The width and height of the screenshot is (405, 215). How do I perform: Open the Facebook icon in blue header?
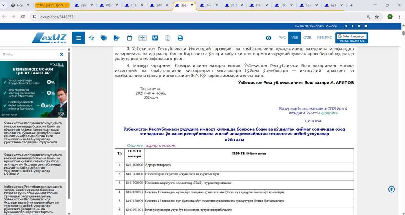click(x=353, y=26)
